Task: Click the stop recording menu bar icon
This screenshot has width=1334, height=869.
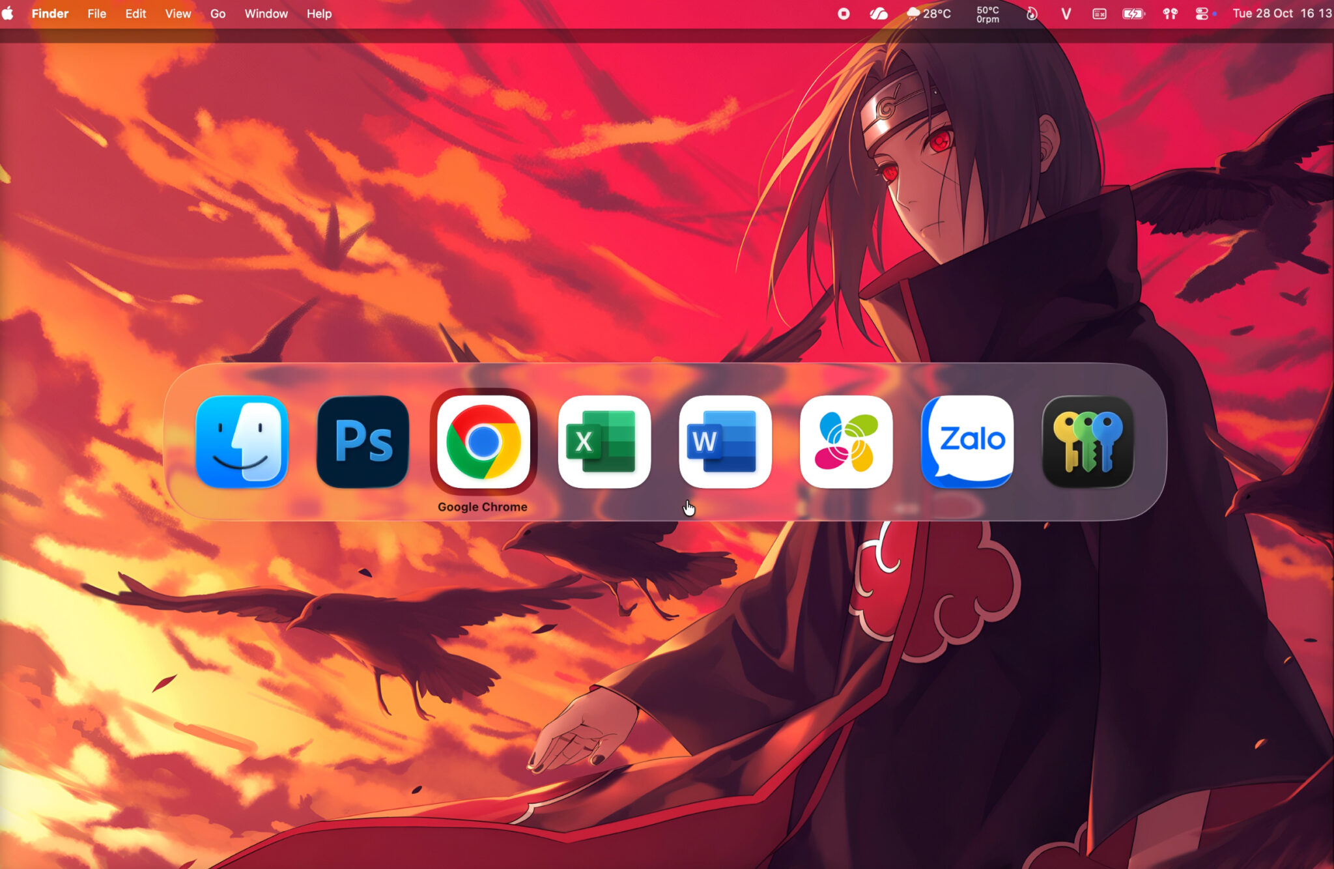Action: point(844,14)
